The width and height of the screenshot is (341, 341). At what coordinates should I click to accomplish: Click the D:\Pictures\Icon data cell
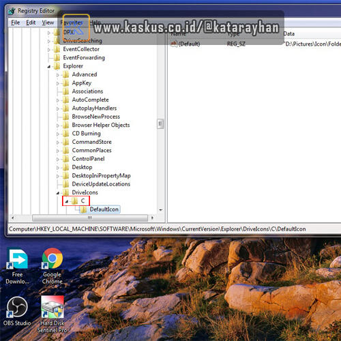point(312,44)
